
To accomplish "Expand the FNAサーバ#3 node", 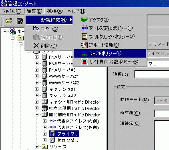I will [x=36, y=70].
